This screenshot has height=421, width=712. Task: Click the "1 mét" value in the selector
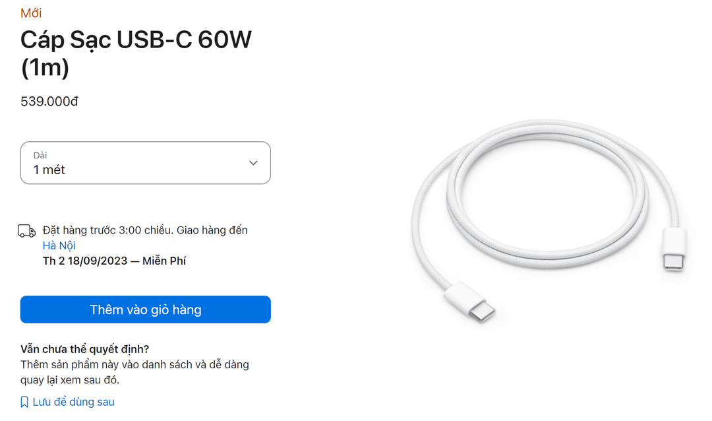(x=49, y=170)
